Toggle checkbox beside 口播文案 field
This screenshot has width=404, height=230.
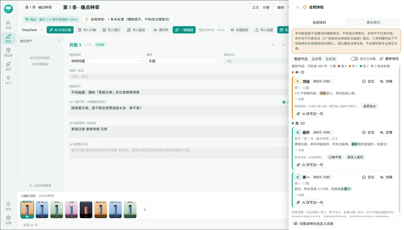click(x=284, y=102)
